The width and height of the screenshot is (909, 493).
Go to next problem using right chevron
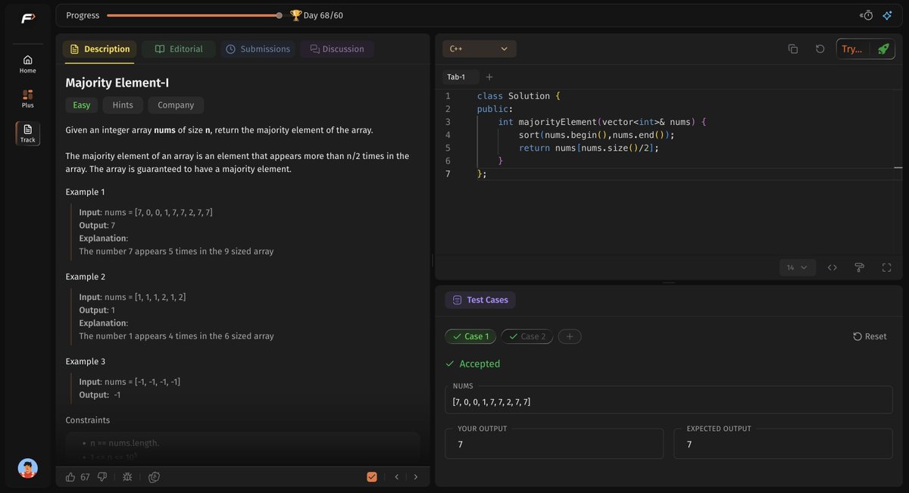point(415,477)
